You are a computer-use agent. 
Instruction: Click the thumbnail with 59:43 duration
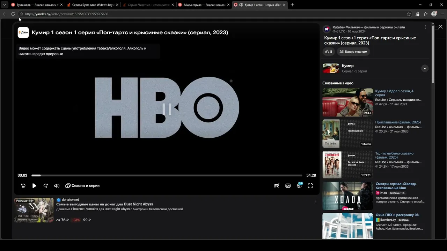pos(347,102)
